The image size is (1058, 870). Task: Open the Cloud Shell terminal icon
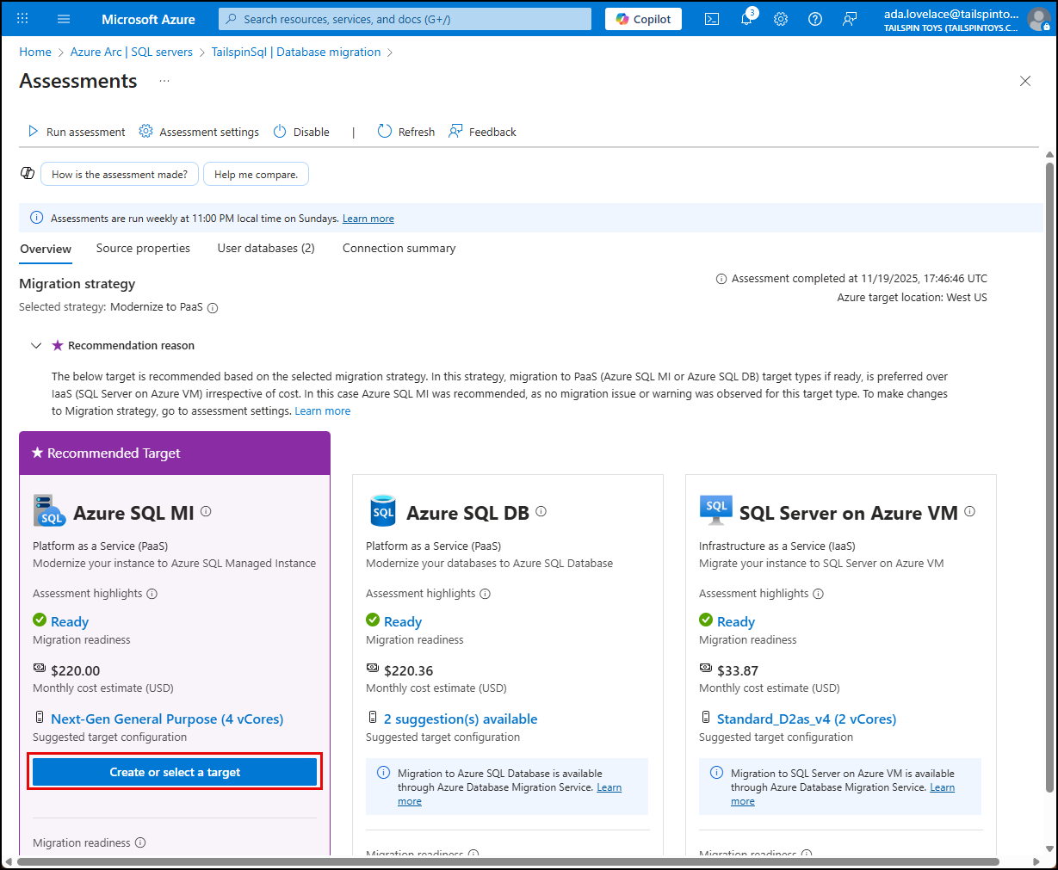(711, 18)
